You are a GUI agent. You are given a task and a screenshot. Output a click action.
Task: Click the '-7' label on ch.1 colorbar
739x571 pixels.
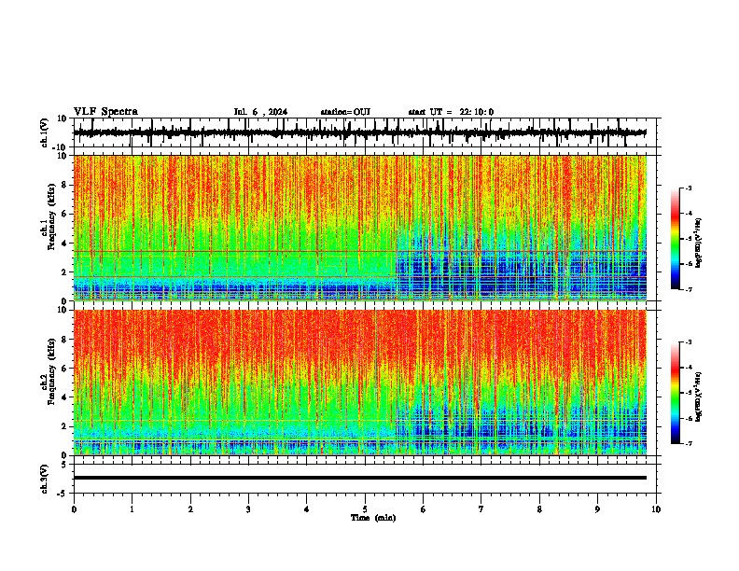pyautogui.click(x=689, y=289)
